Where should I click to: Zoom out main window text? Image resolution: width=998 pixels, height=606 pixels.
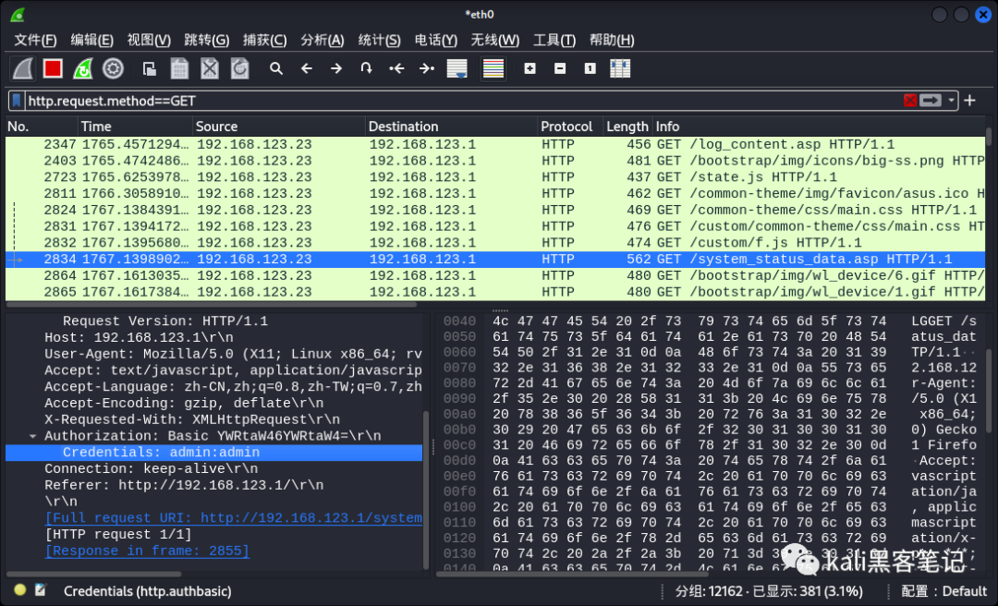pyautogui.click(x=560, y=68)
